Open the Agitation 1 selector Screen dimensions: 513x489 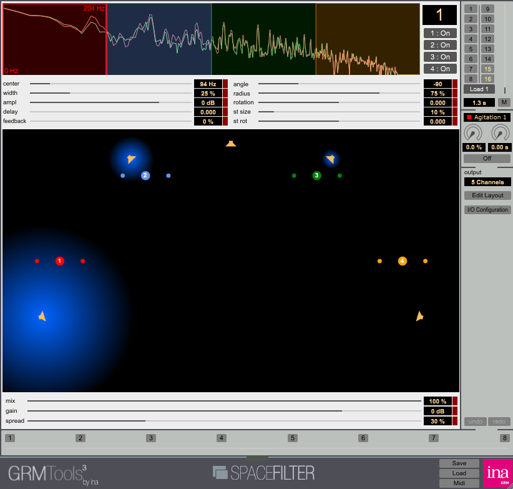(487, 117)
